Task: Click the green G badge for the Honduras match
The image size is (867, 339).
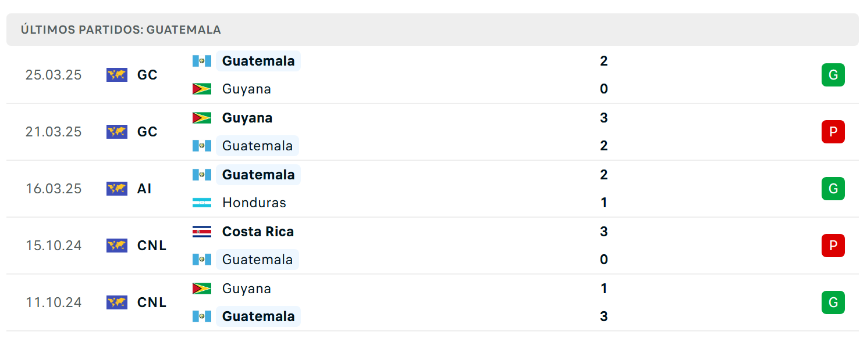Action: (x=833, y=189)
